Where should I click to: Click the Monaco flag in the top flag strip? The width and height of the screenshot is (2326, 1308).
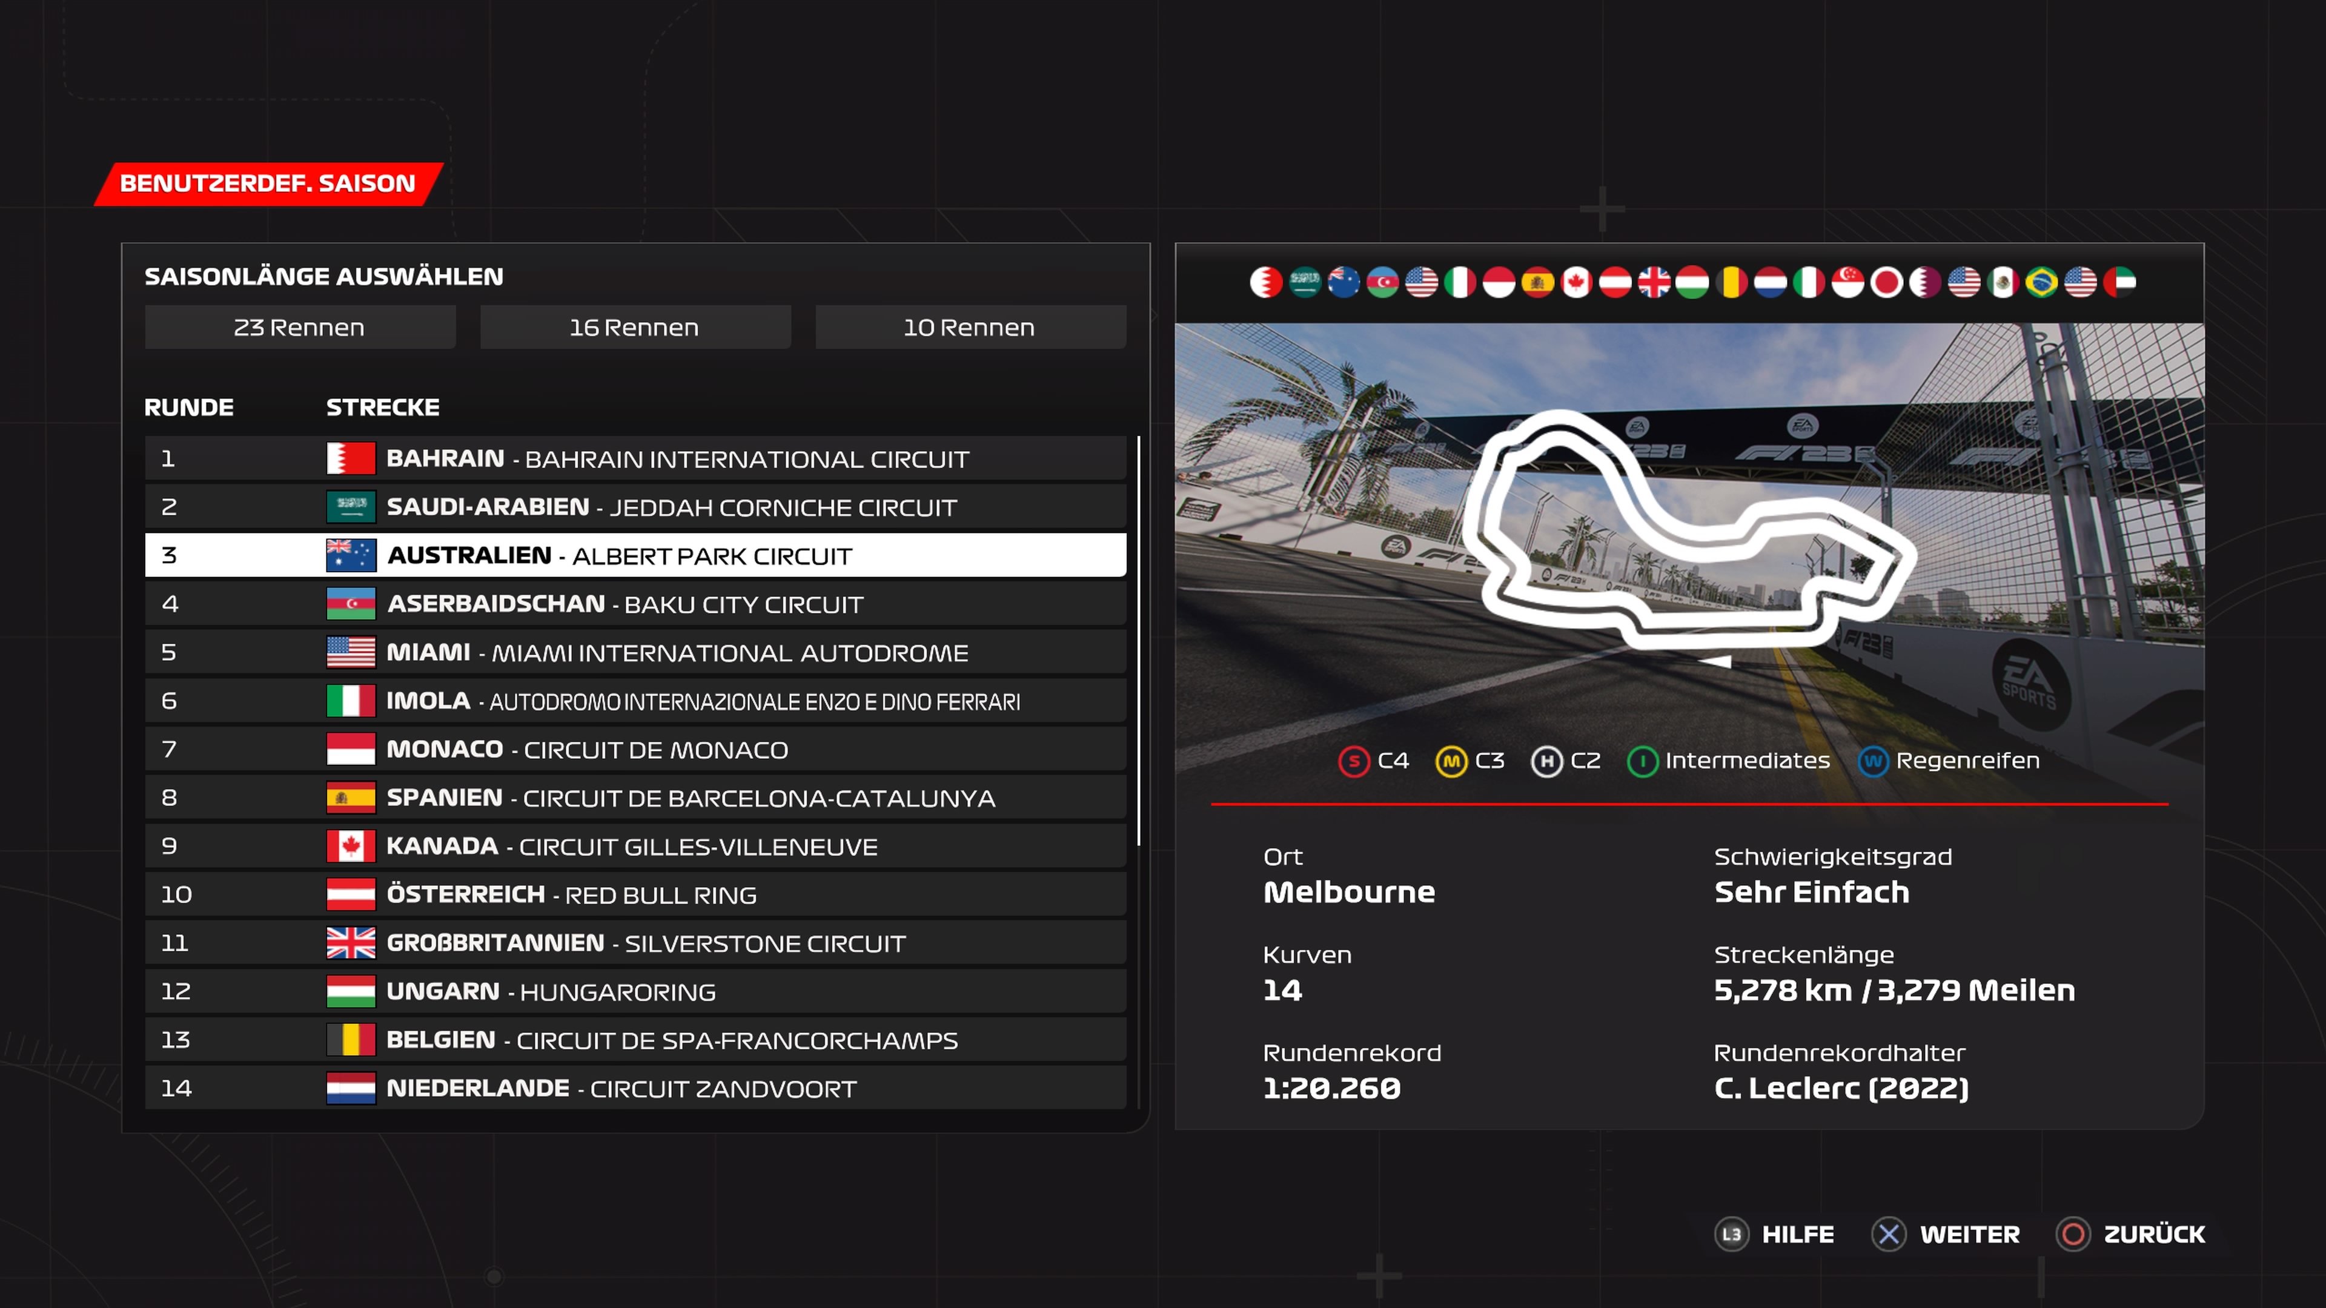click(1499, 283)
